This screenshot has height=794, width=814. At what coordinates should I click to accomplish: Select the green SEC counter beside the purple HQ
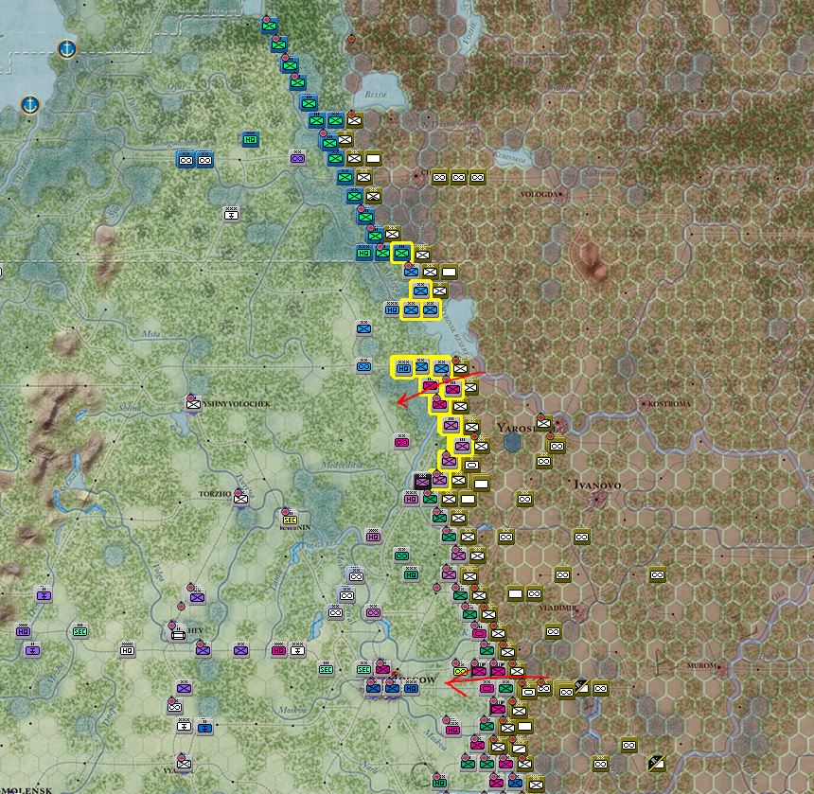pyautogui.click(x=80, y=631)
